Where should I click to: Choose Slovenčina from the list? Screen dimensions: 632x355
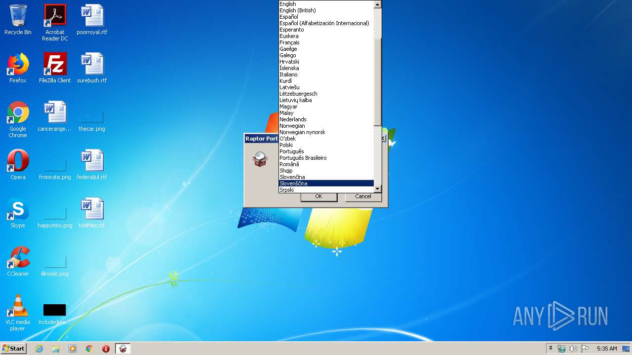point(326,177)
